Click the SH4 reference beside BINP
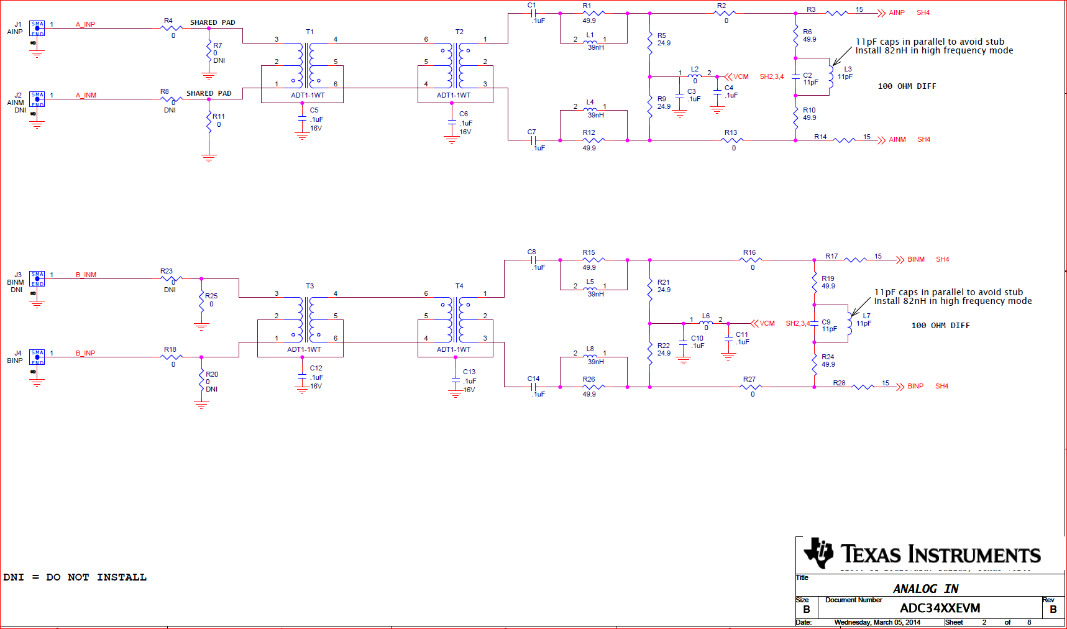 (x=941, y=386)
